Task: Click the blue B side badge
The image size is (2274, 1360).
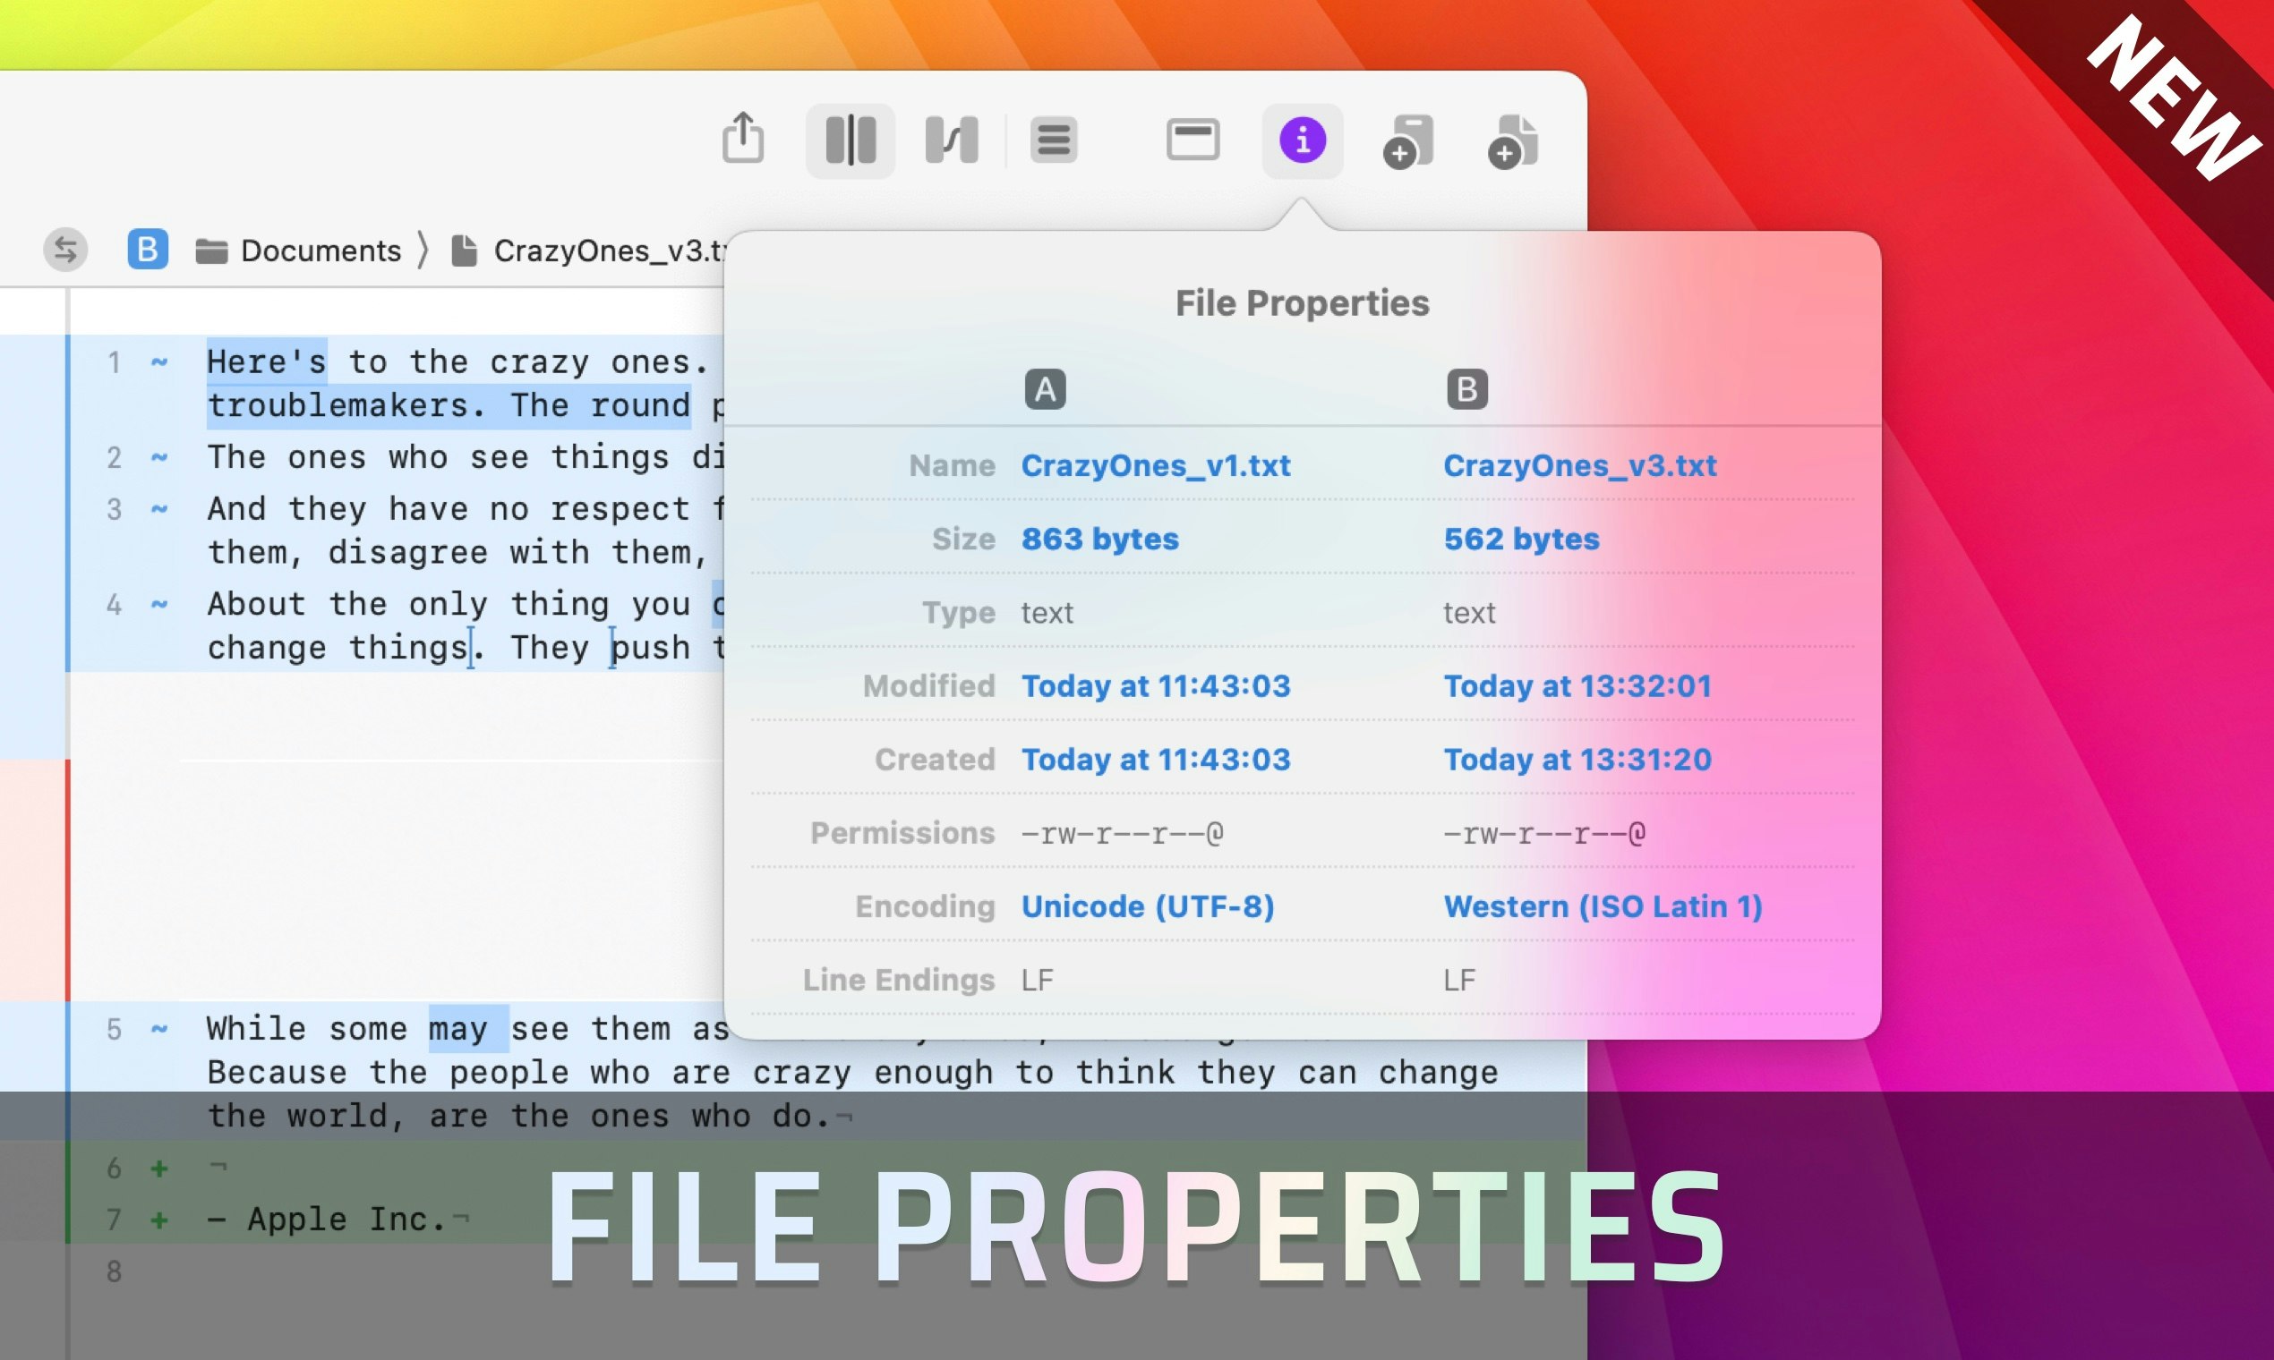Action: click(147, 250)
